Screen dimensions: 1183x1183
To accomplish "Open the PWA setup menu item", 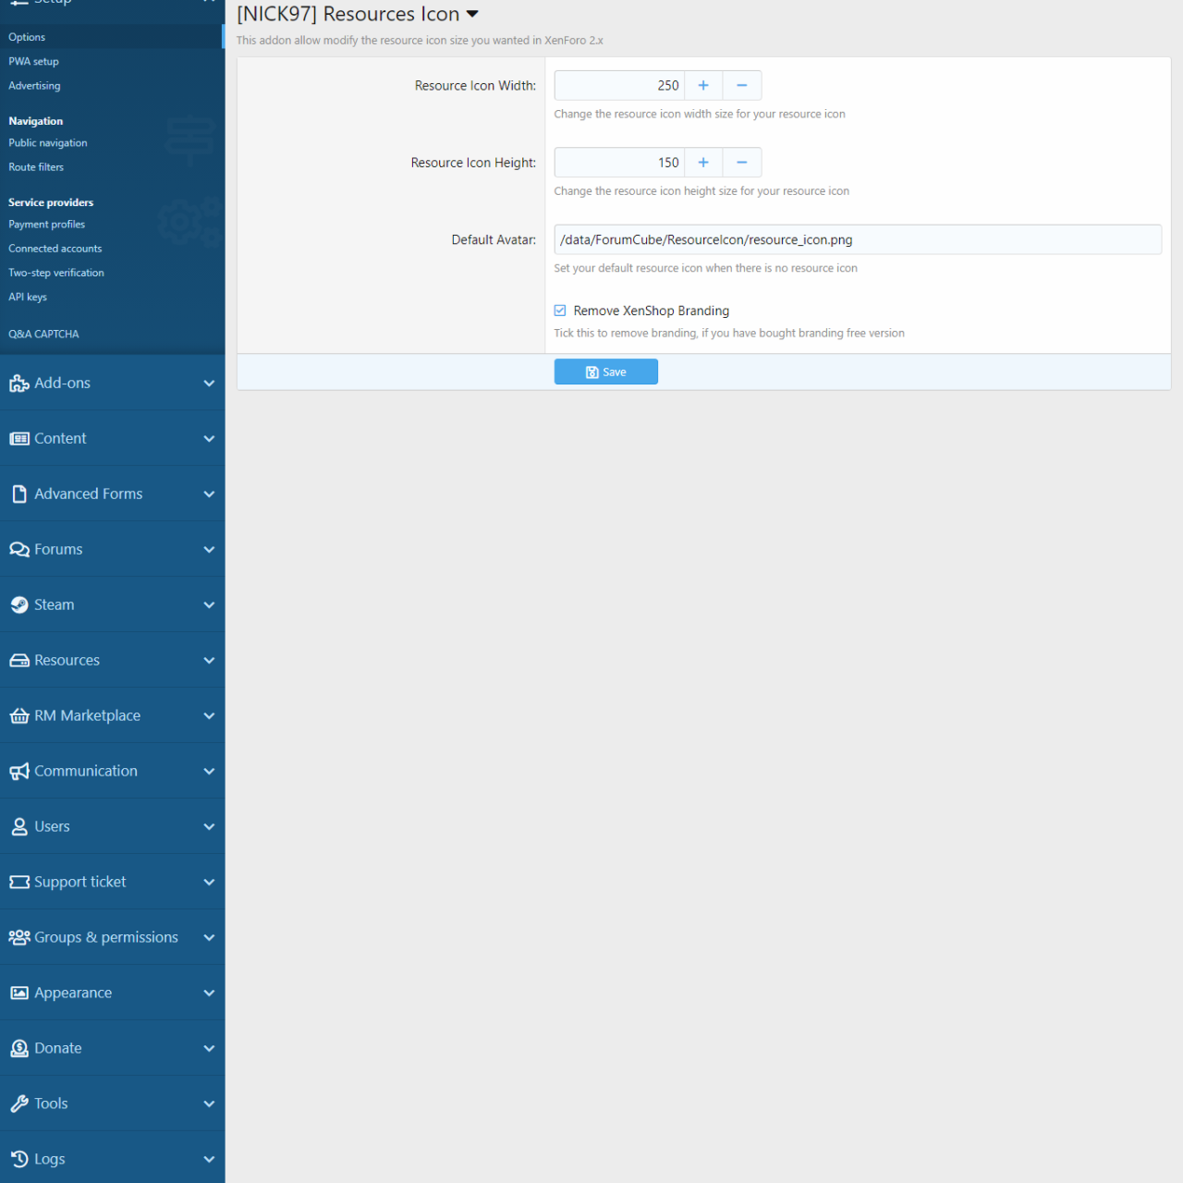I will tap(33, 62).
